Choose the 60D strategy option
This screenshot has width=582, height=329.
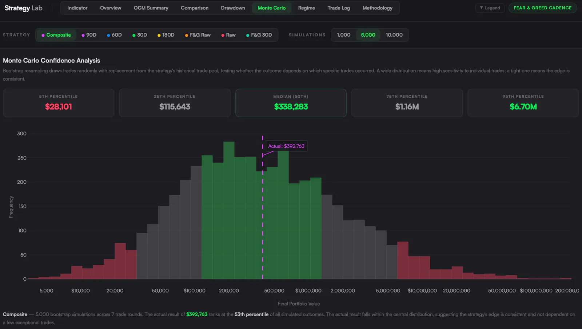114,35
